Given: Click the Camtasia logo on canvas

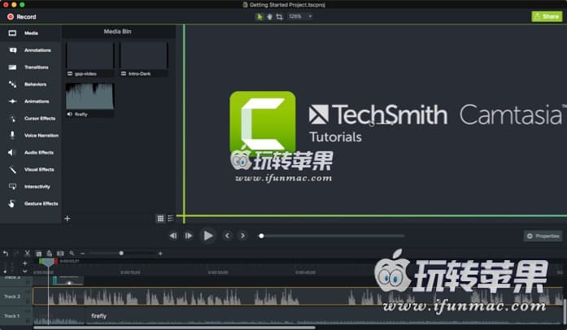Looking at the screenshot, I should pyautogui.click(x=263, y=123).
